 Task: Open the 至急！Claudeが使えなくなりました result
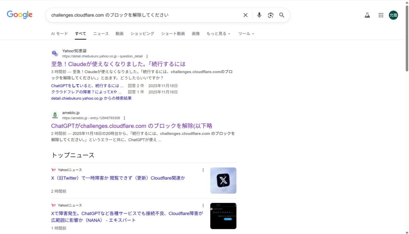tap(118, 64)
